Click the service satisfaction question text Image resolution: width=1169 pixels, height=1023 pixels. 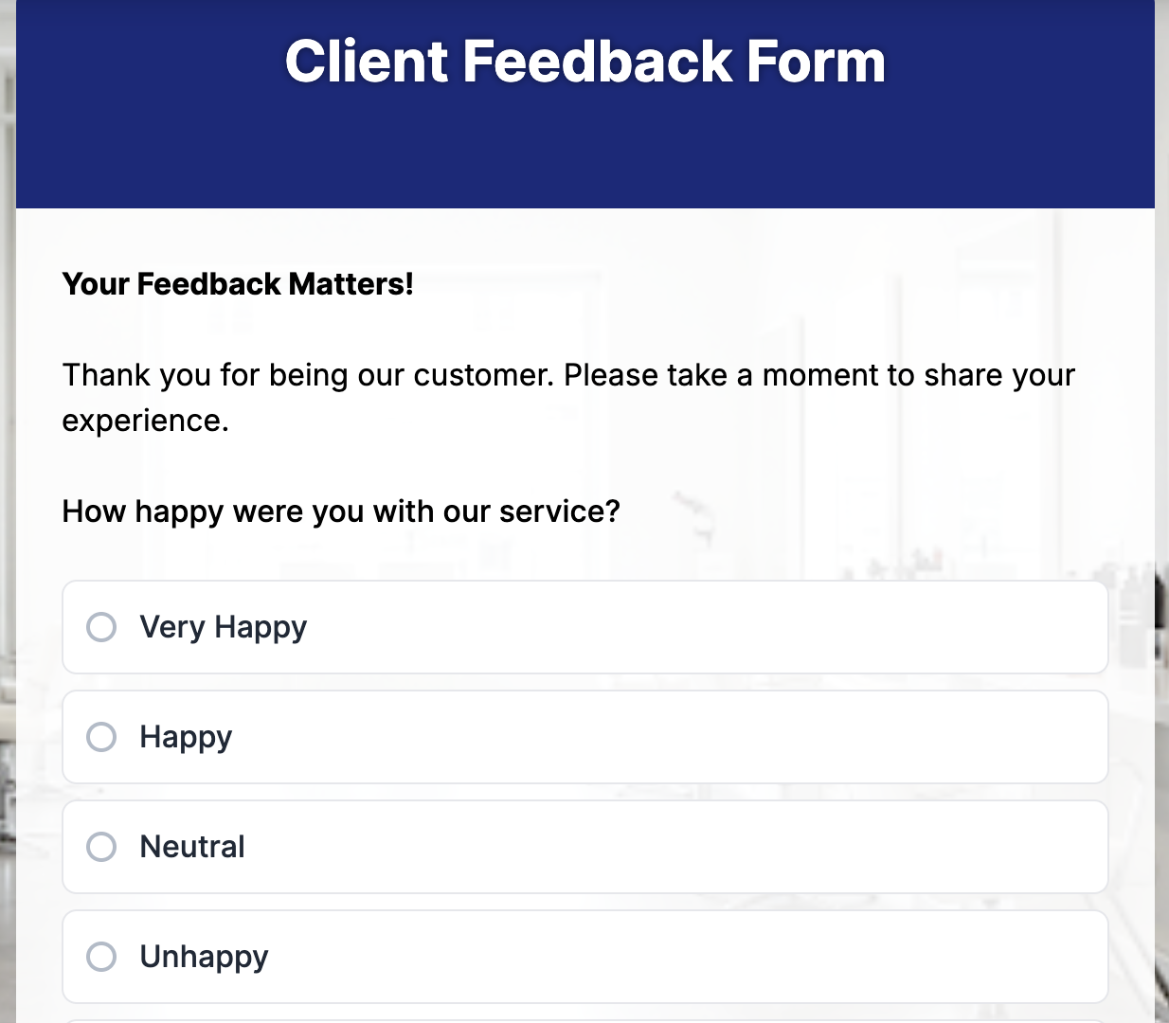(x=341, y=511)
